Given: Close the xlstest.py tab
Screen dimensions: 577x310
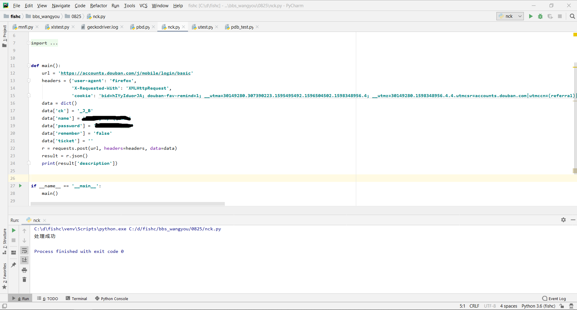Looking at the screenshot, I should tap(73, 27).
